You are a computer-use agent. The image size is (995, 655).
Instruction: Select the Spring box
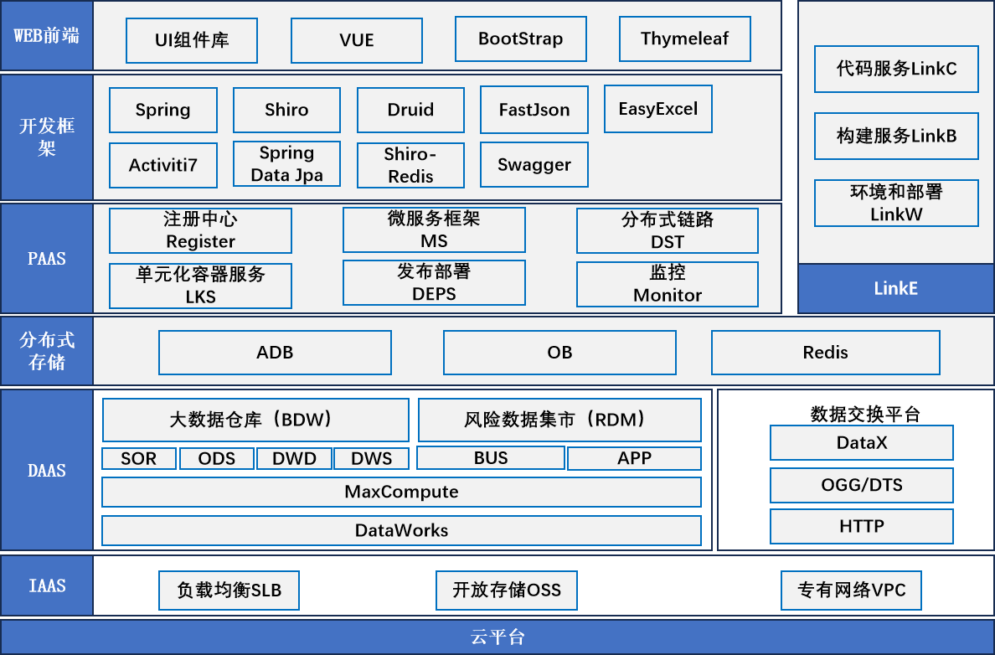(x=163, y=110)
